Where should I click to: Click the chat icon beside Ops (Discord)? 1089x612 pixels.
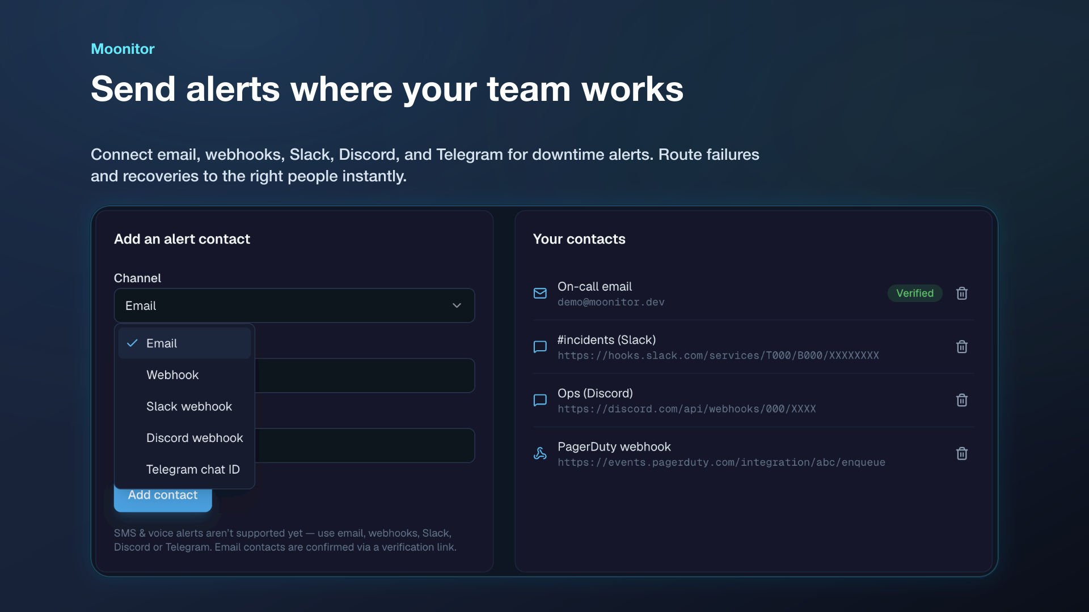pos(540,400)
